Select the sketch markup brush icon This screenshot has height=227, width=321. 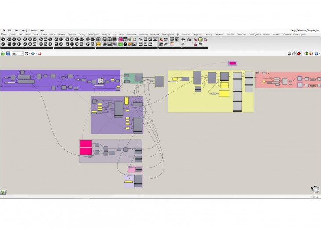pyautogui.click(x=40, y=54)
